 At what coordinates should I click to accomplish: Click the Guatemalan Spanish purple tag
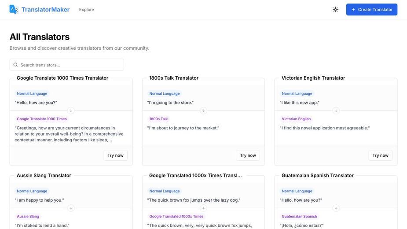[x=299, y=216]
